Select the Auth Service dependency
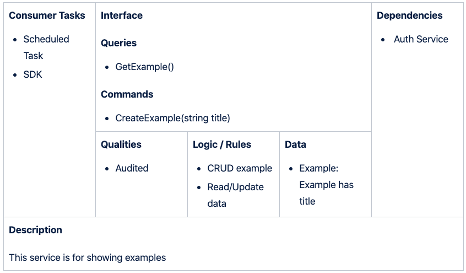 [x=421, y=39]
